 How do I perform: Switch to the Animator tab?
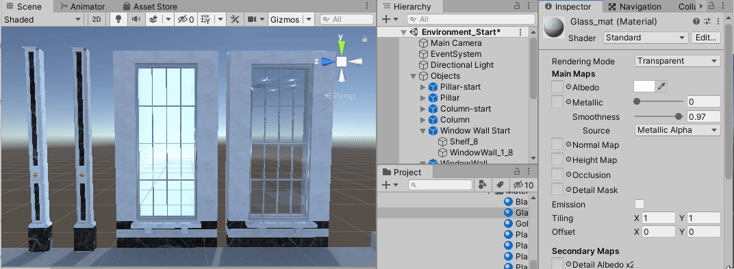[x=82, y=7]
